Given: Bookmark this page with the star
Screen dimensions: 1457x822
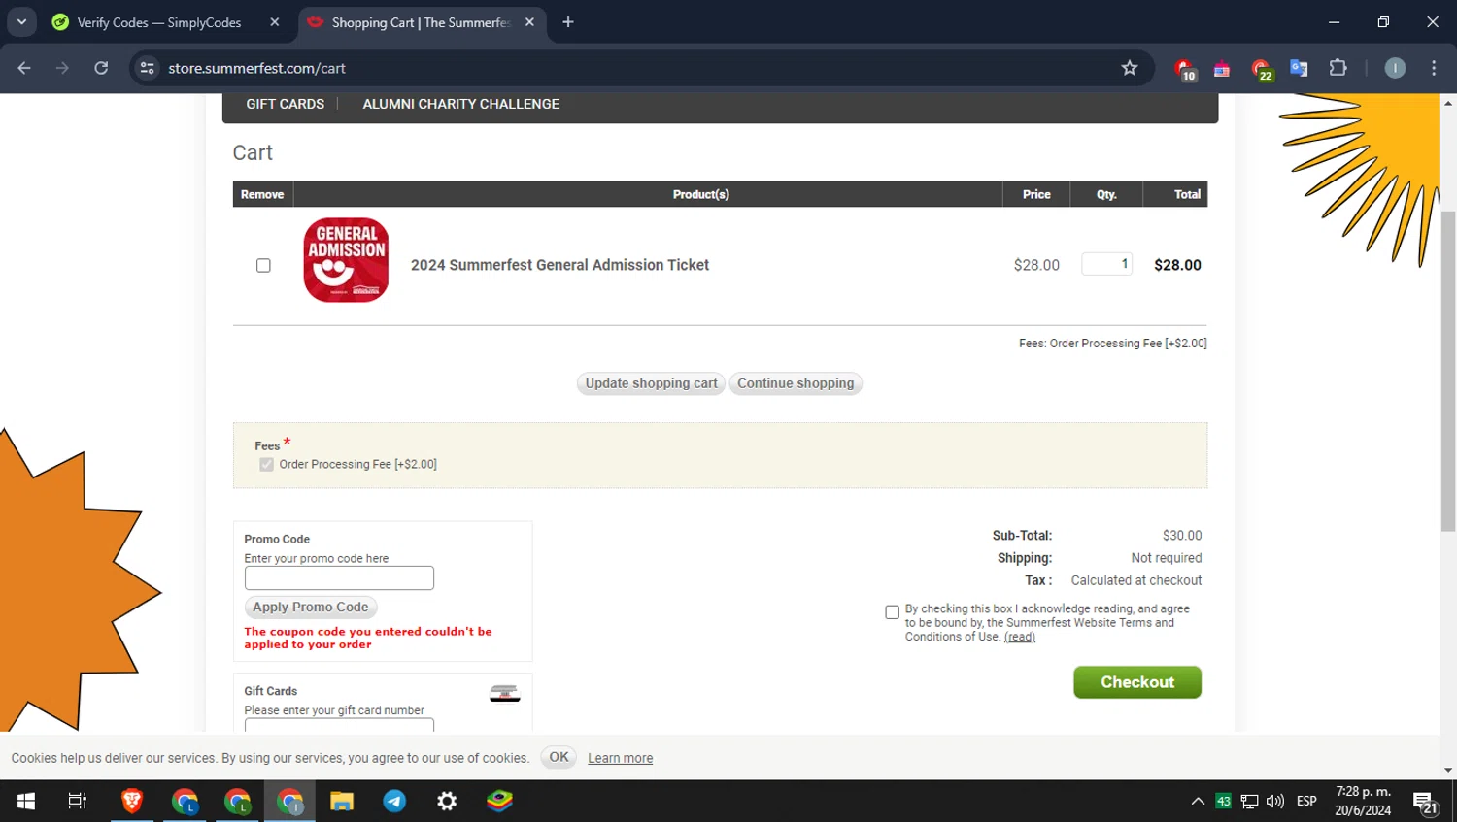Looking at the screenshot, I should pos(1129,68).
